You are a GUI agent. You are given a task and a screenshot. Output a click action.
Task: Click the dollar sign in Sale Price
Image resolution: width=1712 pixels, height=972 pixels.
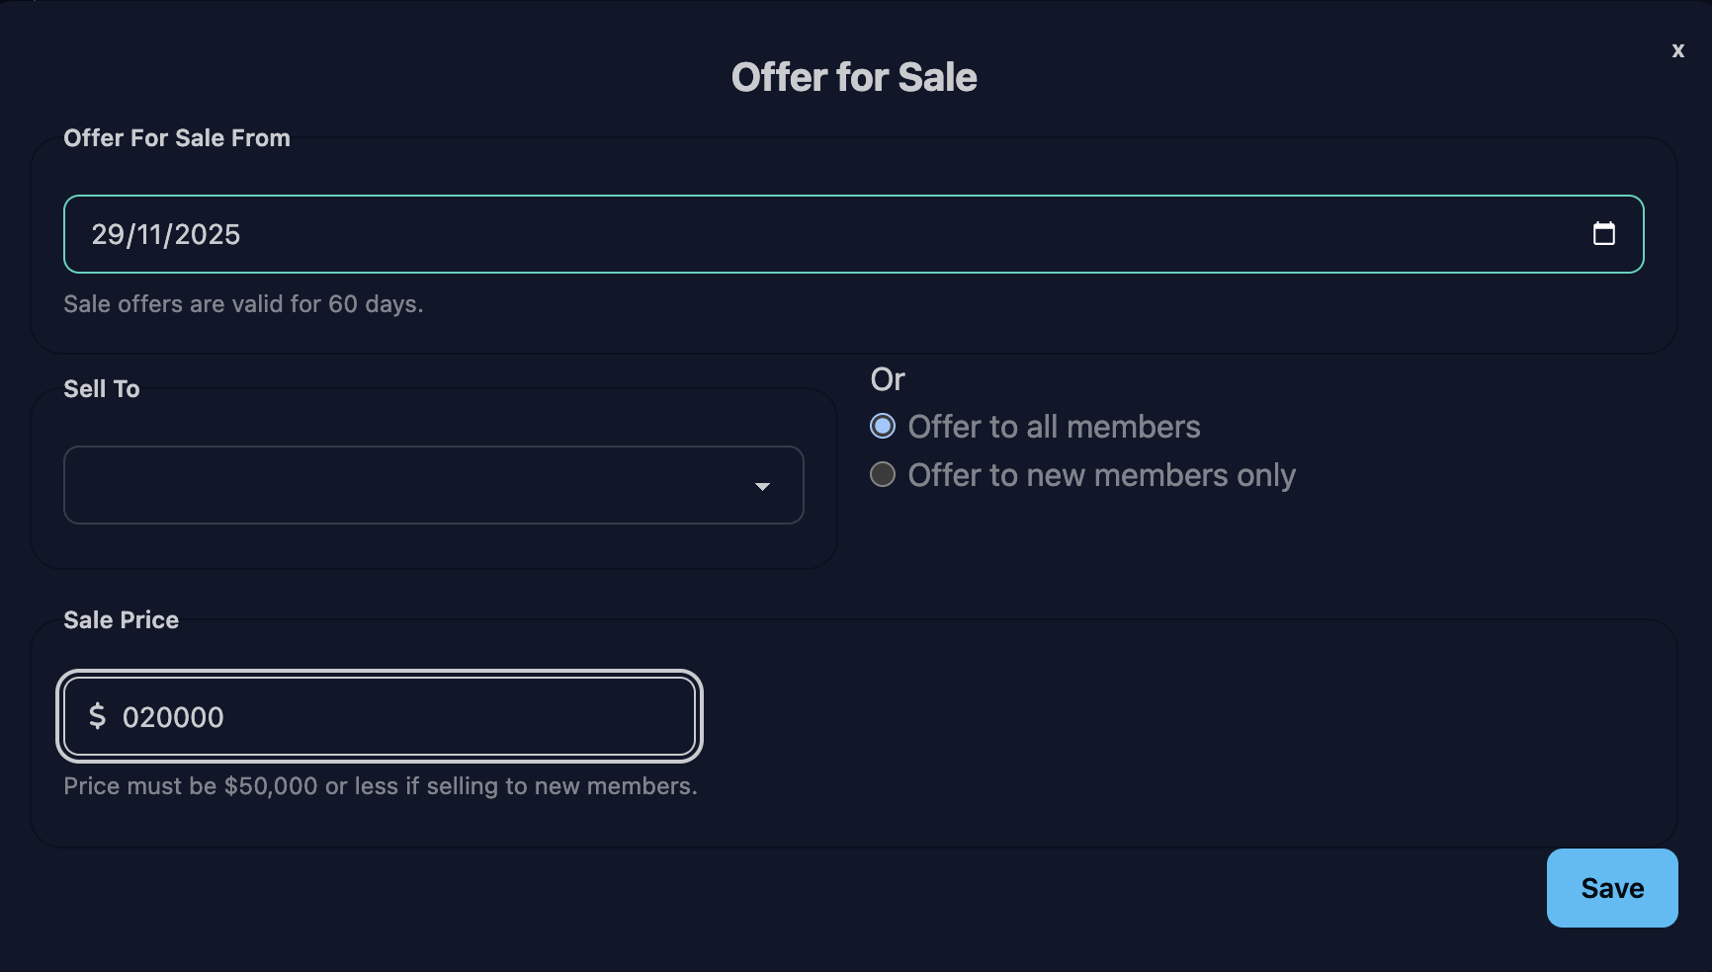(x=97, y=716)
